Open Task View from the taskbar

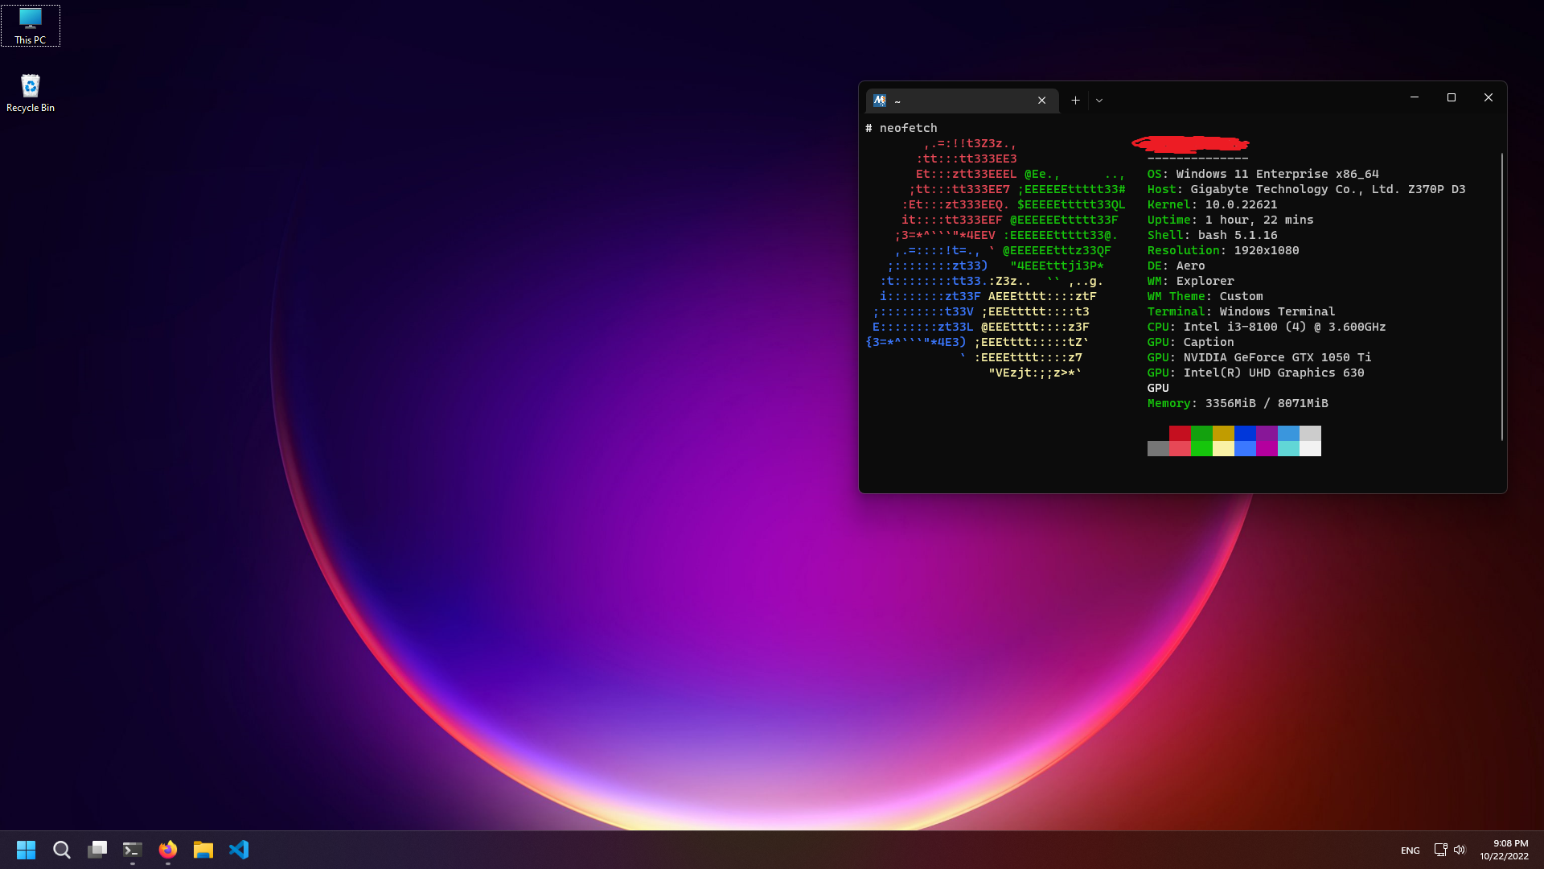point(97,850)
